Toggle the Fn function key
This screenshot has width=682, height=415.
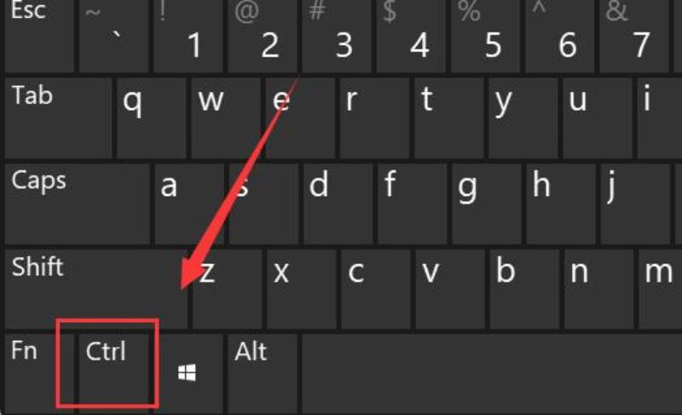point(39,373)
